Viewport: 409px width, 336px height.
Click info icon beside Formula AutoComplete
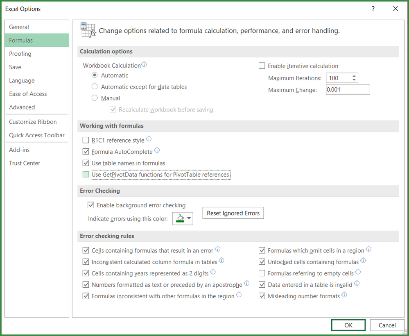point(157,150)
